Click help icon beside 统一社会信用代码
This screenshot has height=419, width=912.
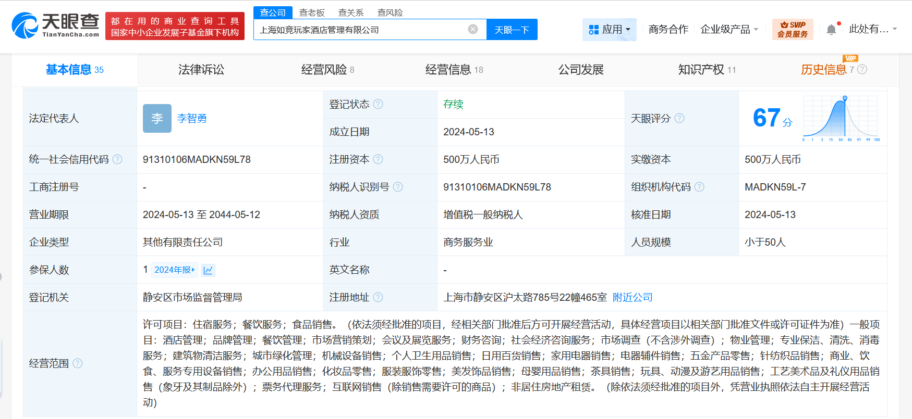pyautogui.click(x=117, y=159)
